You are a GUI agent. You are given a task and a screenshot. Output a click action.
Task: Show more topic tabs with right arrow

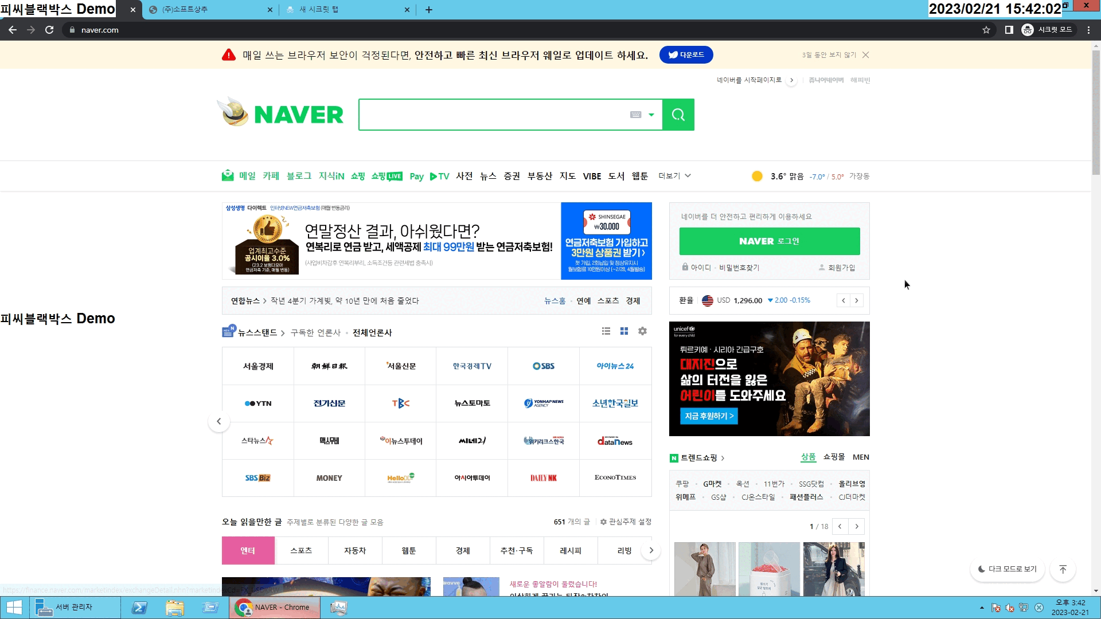click(651, 551)
